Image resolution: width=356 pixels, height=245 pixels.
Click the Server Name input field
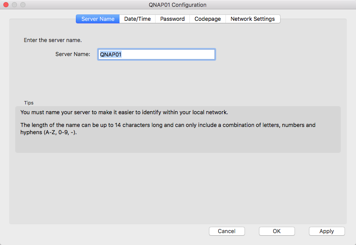pos(156,54)
